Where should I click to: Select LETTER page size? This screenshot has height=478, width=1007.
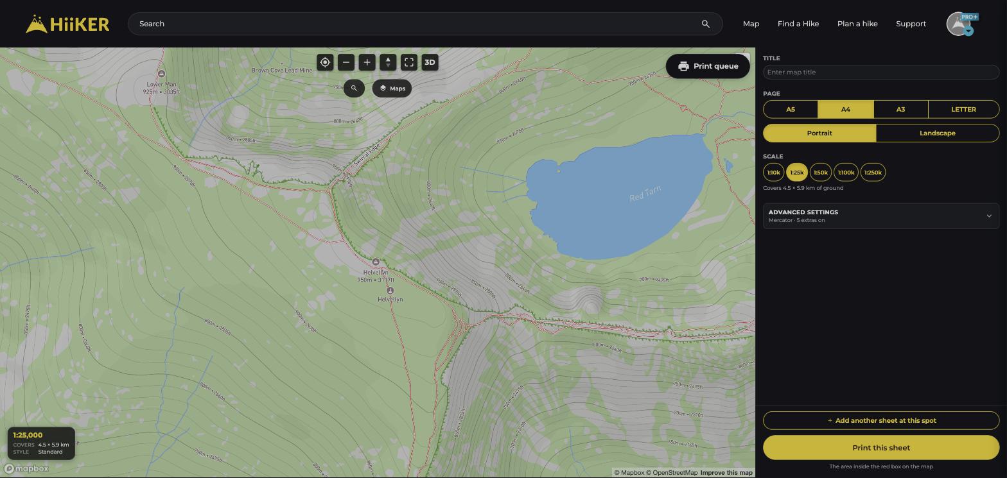963,109
